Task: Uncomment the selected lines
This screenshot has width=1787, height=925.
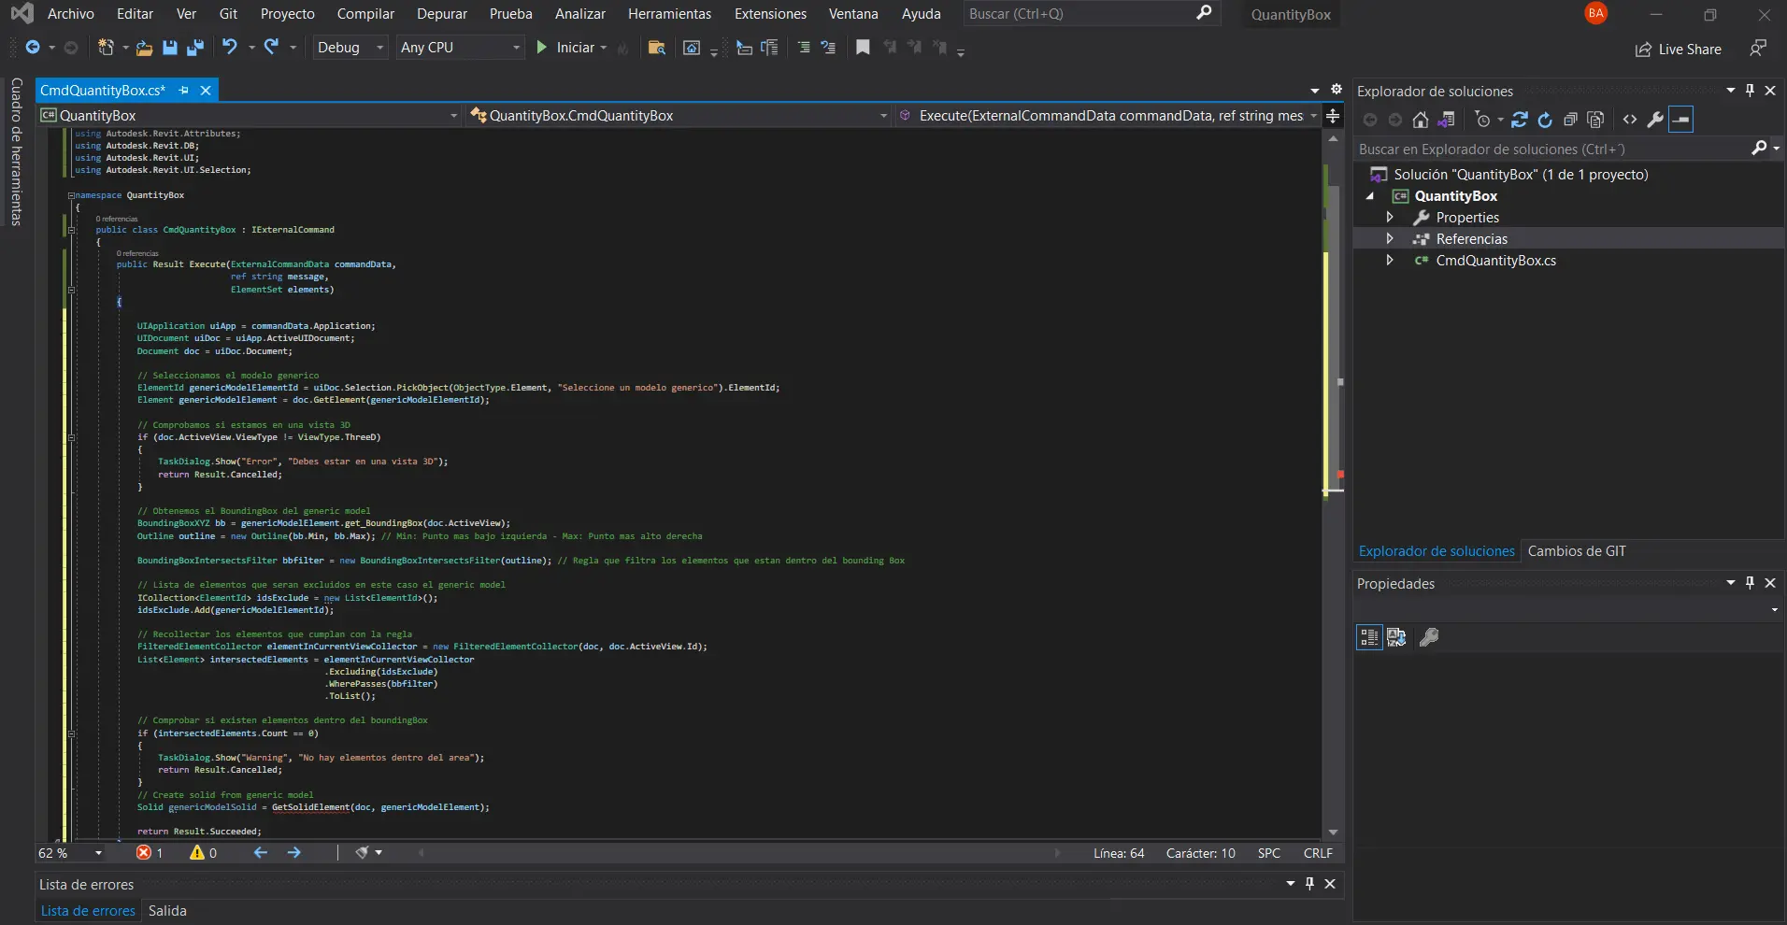Action: (828, 48)
